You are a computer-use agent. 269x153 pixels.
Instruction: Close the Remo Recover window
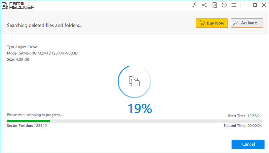(x=263, y=5)
